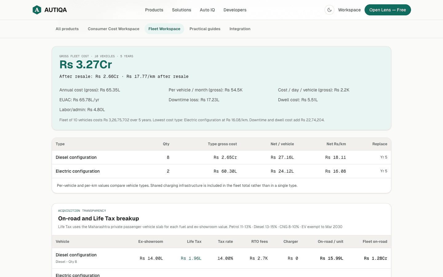Click 'Per vehicle / month (gross): Rs 54.5K'

(x=206, y=90)
